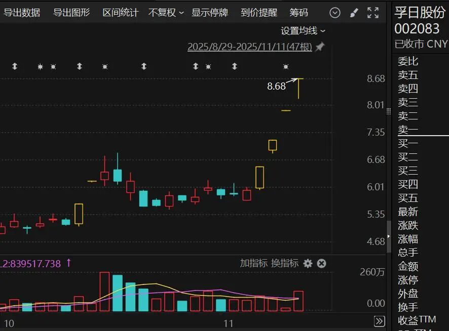The image size is (449, 331).
Task: Click the last star event marker above 8.68
Action: tap(286, 66)
